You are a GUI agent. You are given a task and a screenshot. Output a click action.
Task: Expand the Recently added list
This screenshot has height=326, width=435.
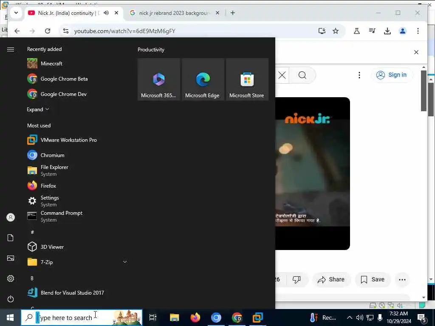click(x=38, y=110)
